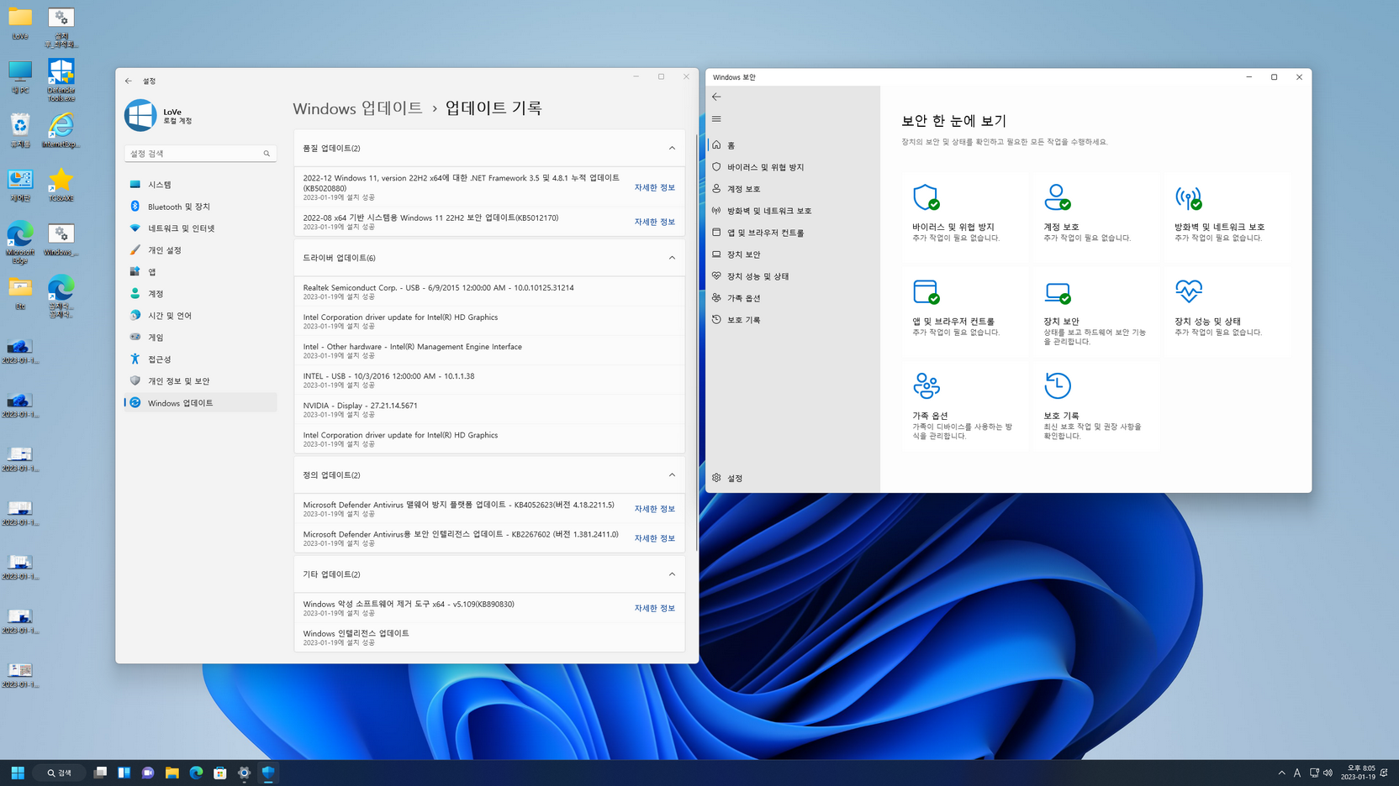Click the NVIDIA - Display - 27.21.14.5671 entry

[x=489, y=410]
